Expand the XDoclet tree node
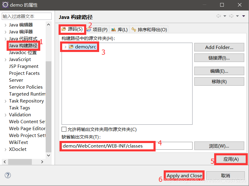The width and height of the screenshot is (249, 186). pyautogui.click(x=6, y=149)
